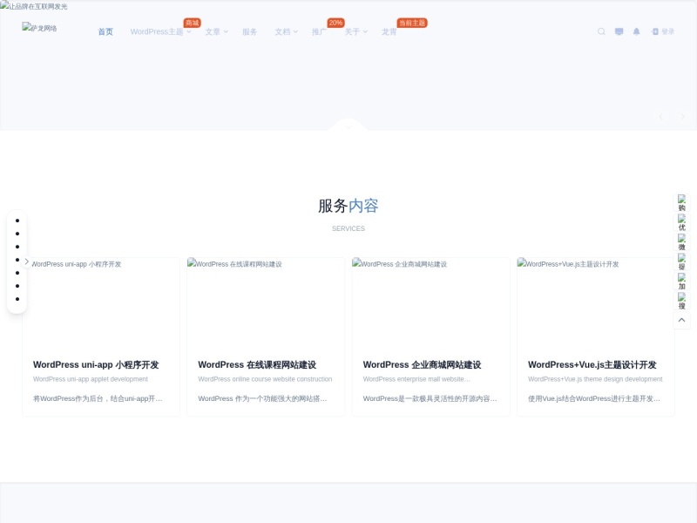Select the first section navigation dot
The width and height of the screenshot is (697, 523).
click(17, 221)
